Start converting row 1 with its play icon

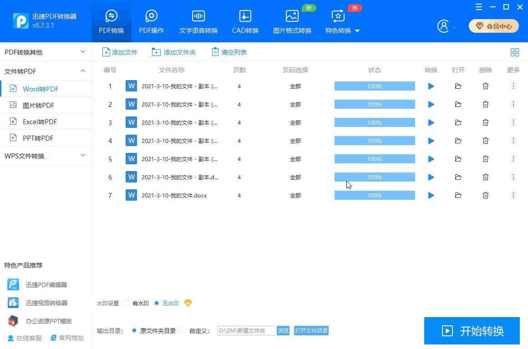point(431,86)
